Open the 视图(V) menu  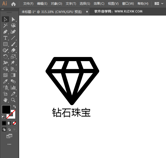point(113,4)
